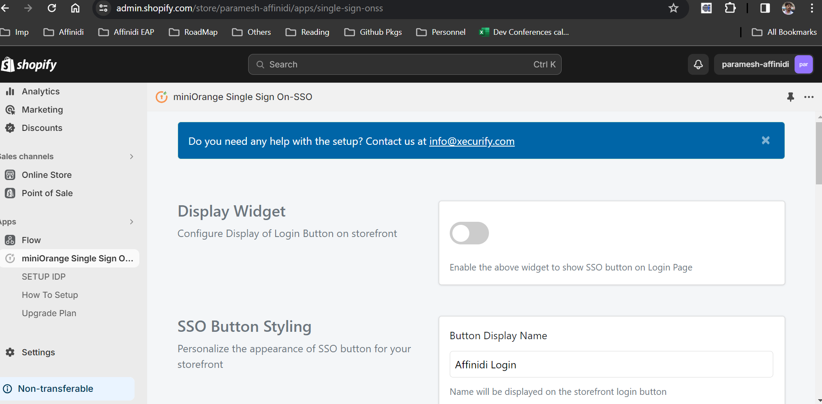Expand Apps section chevron

click(x=131, y=222)
